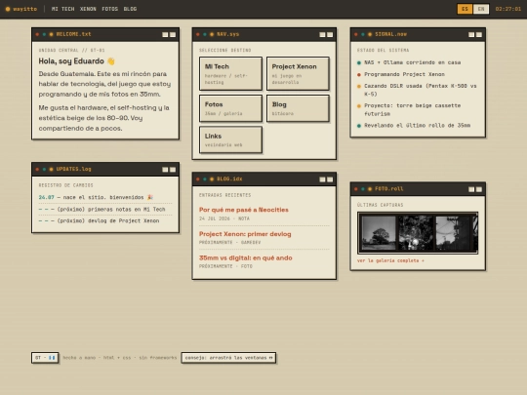Read post 'Por qué me pasé a Neocities'
This screenshot has height=395, width=527.
[x=244, y=210]
